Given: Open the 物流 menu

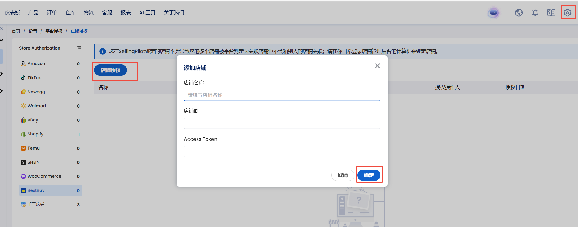Looking at the screenshot, I should click(x=89, y=13).
